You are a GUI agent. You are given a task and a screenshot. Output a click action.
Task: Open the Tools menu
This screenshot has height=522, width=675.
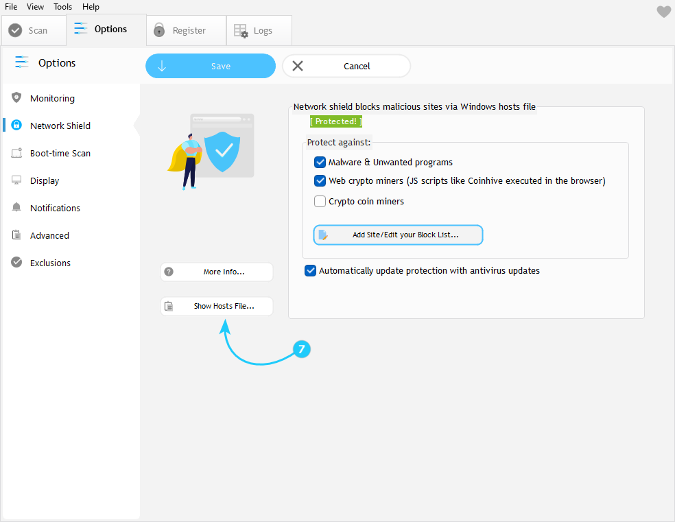[x=62, y=7]
